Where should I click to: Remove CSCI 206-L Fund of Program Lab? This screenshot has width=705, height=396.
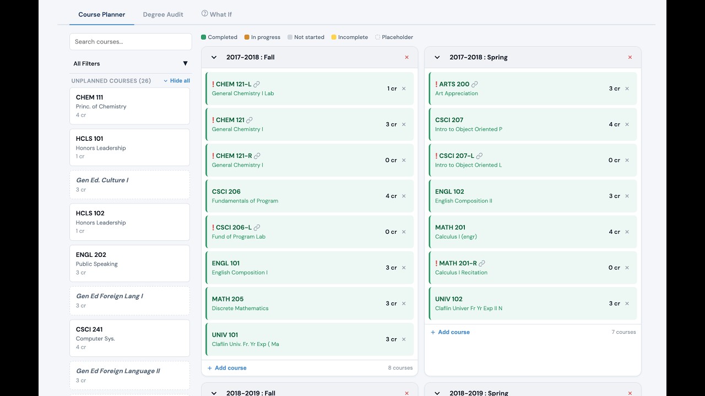tap(404, 232)
